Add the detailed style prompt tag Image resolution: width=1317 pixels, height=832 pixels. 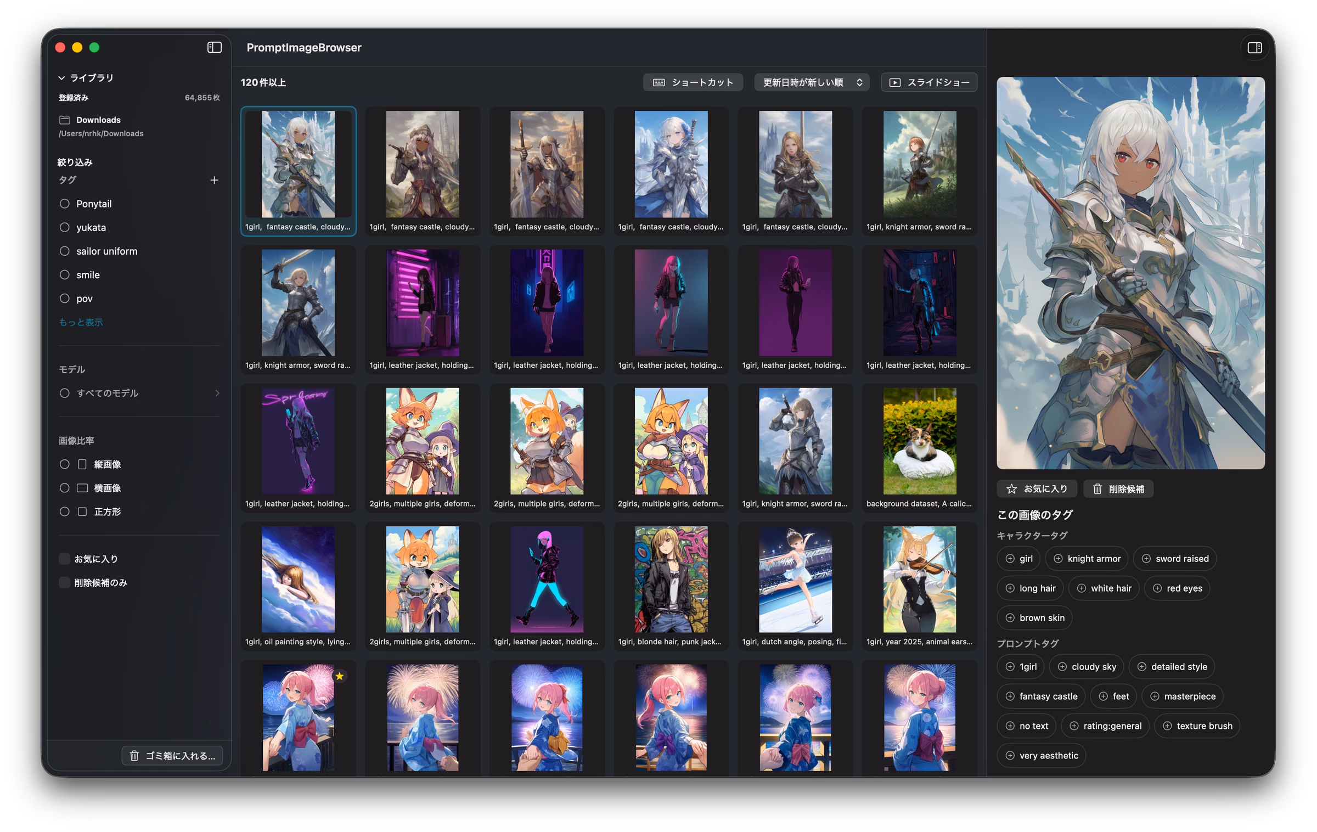coord(1172,667)
